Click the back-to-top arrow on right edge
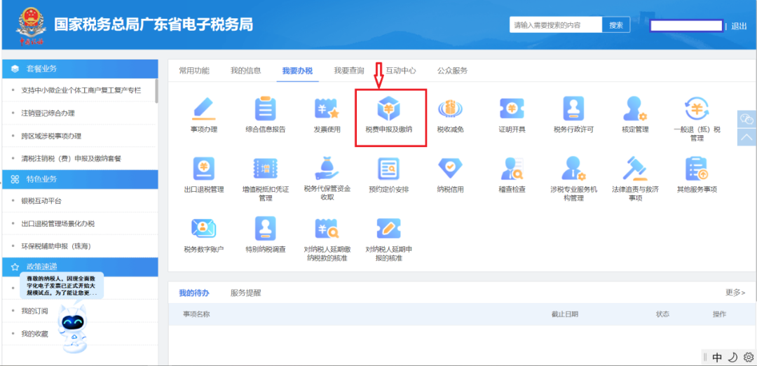Screen dimensions: 757x366 (x=747, y=136)
